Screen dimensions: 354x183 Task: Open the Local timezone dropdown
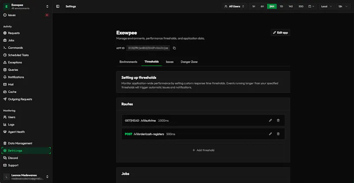click(326, 6)
